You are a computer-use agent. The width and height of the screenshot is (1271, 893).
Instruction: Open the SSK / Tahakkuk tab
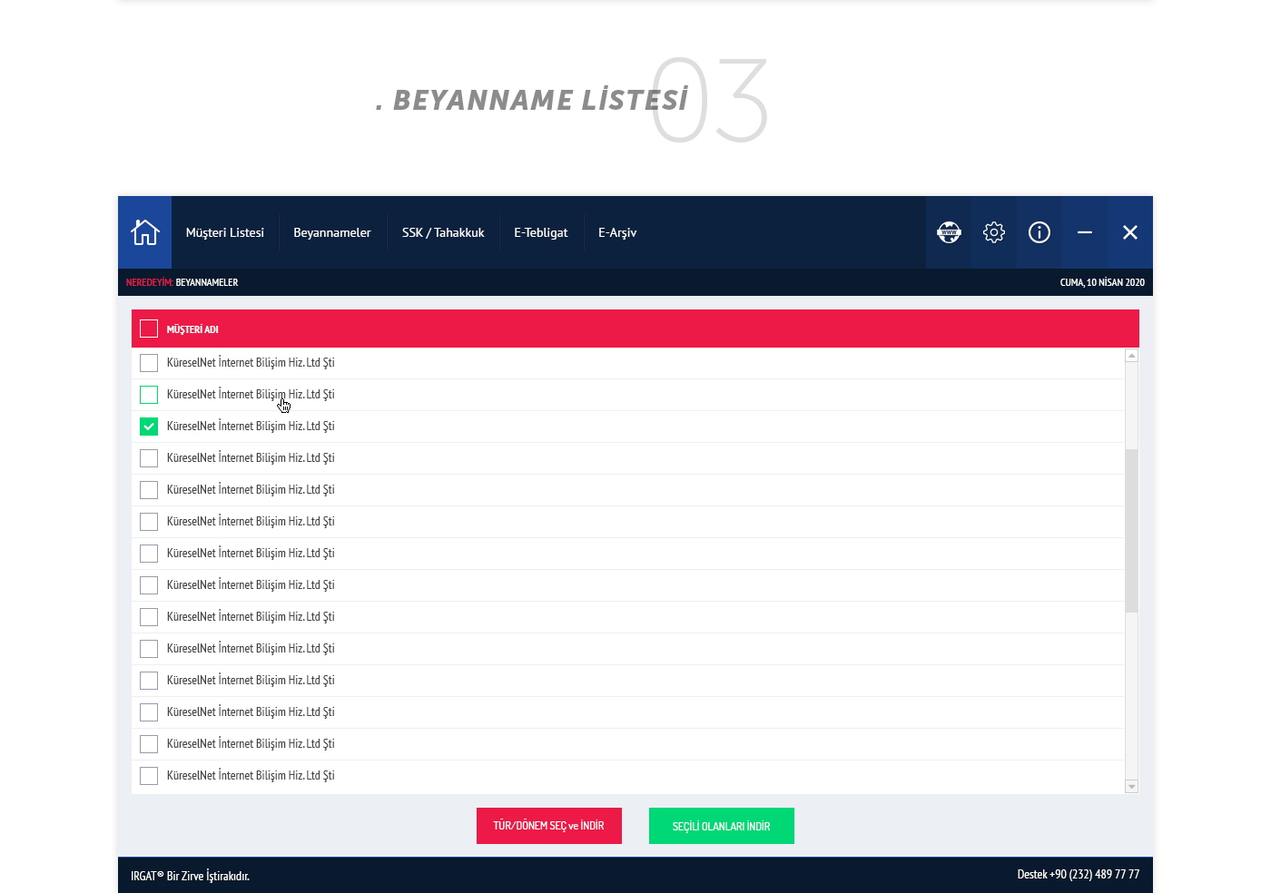pyautogui.click(x=443, y=232)
